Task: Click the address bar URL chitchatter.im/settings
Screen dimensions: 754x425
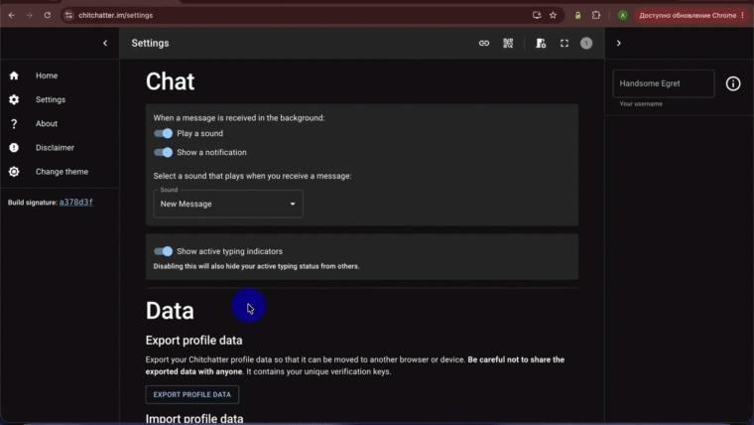Action: [x=116, y=16]
